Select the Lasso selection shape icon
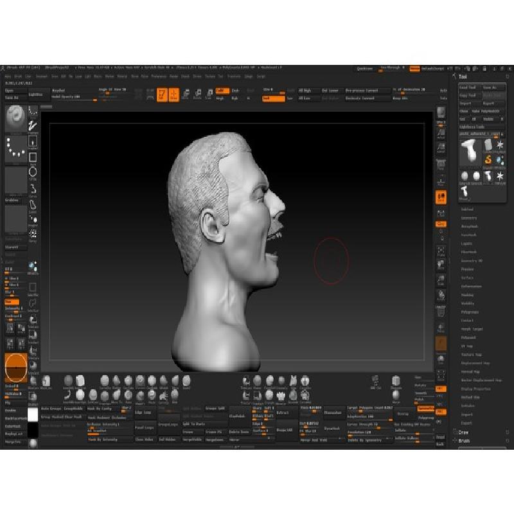Viewport: 514px width, 514px height. pyautogui.click(x=33, y=206)
